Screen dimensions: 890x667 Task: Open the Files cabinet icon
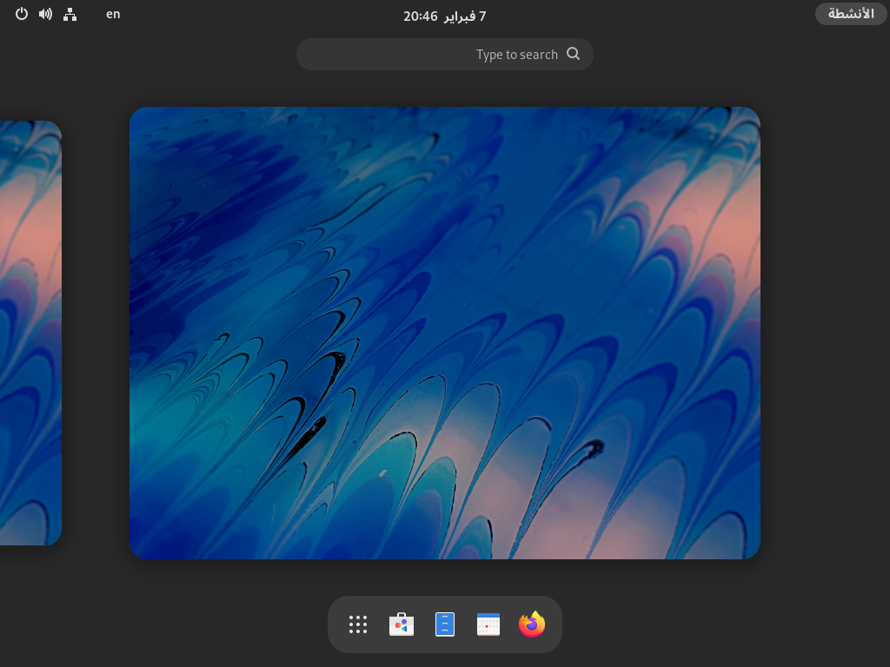coord(445,624)
